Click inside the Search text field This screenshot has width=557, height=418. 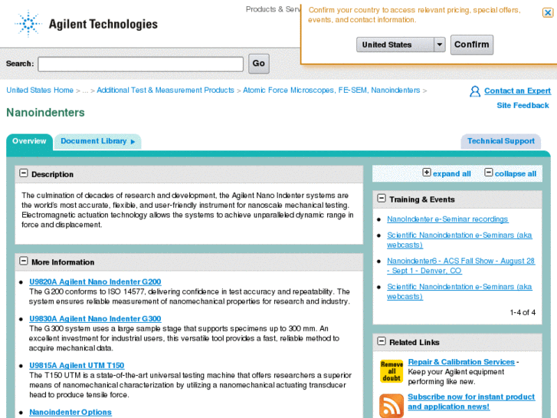(141, 64)
